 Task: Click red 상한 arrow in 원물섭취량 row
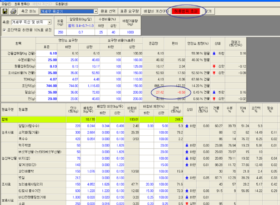coord(214,66)
